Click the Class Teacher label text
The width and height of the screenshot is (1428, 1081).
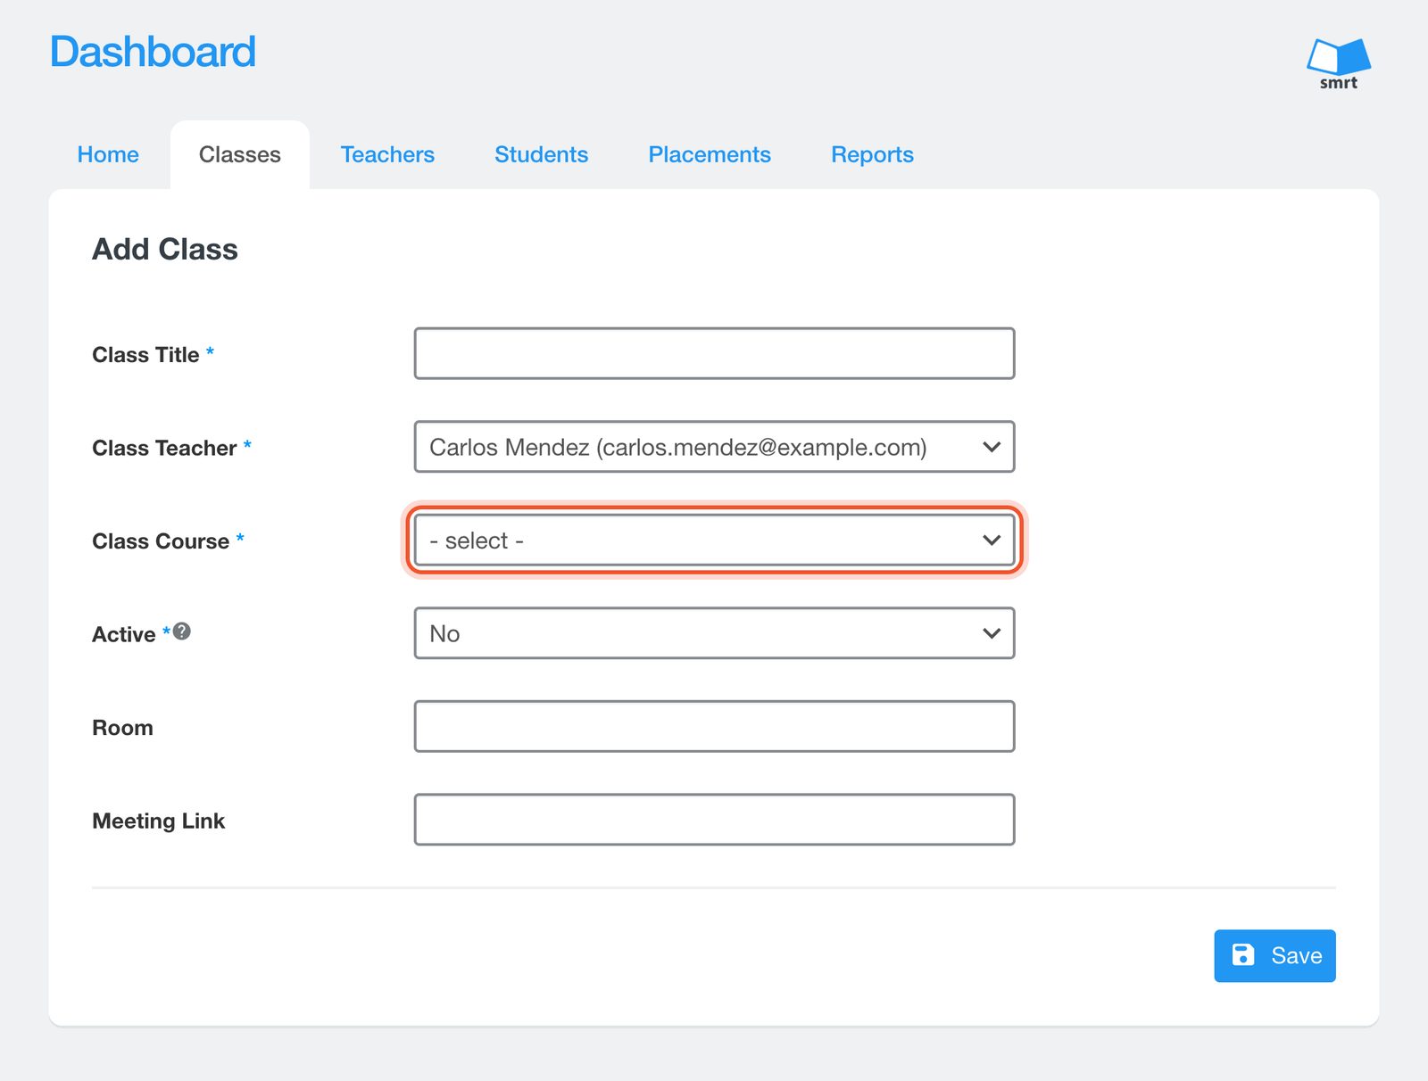coord(164,448)
